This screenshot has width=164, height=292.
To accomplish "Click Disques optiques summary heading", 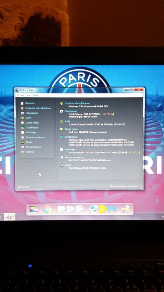I will pos(74,157).
